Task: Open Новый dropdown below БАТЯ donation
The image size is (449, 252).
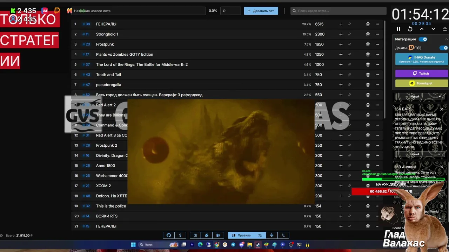Action: click(x=420, y=154)
